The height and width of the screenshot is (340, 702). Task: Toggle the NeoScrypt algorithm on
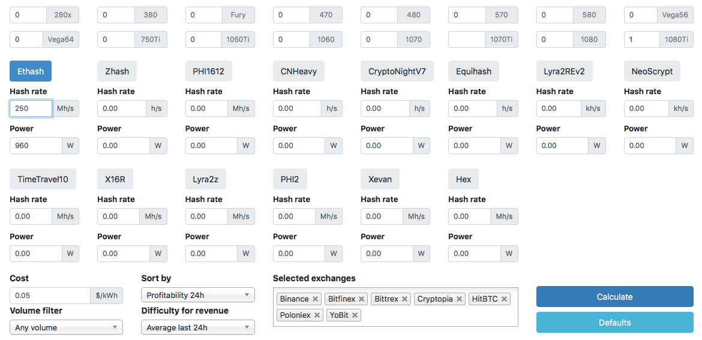click(x=652, y=71)
